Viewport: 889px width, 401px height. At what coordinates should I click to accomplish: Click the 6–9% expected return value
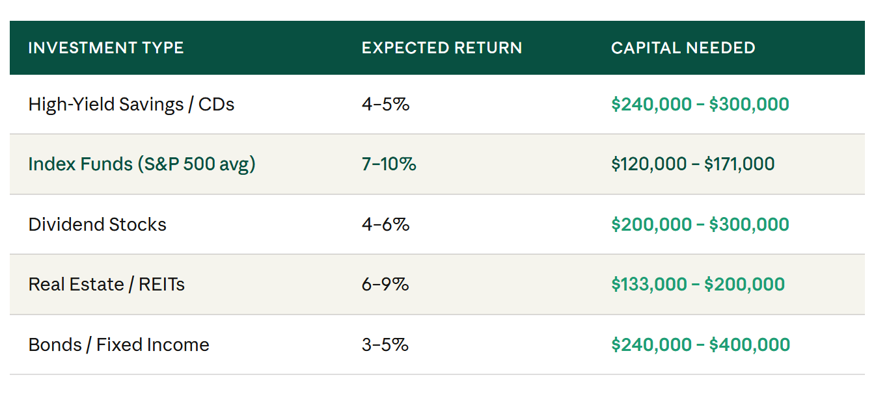pyautogui.click(x=385, y=284)
